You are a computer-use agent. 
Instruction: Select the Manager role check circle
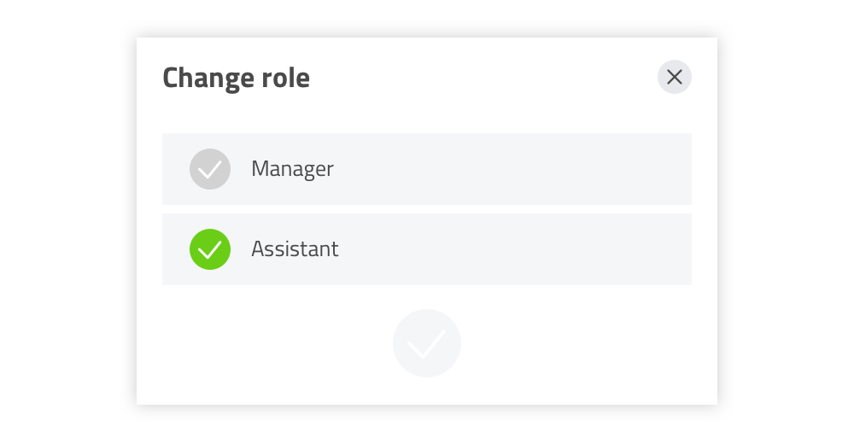pos(210,169)
